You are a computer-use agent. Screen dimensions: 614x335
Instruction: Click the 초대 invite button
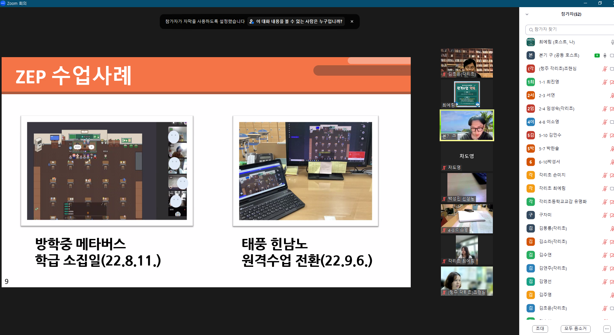[x=540, y=329]
